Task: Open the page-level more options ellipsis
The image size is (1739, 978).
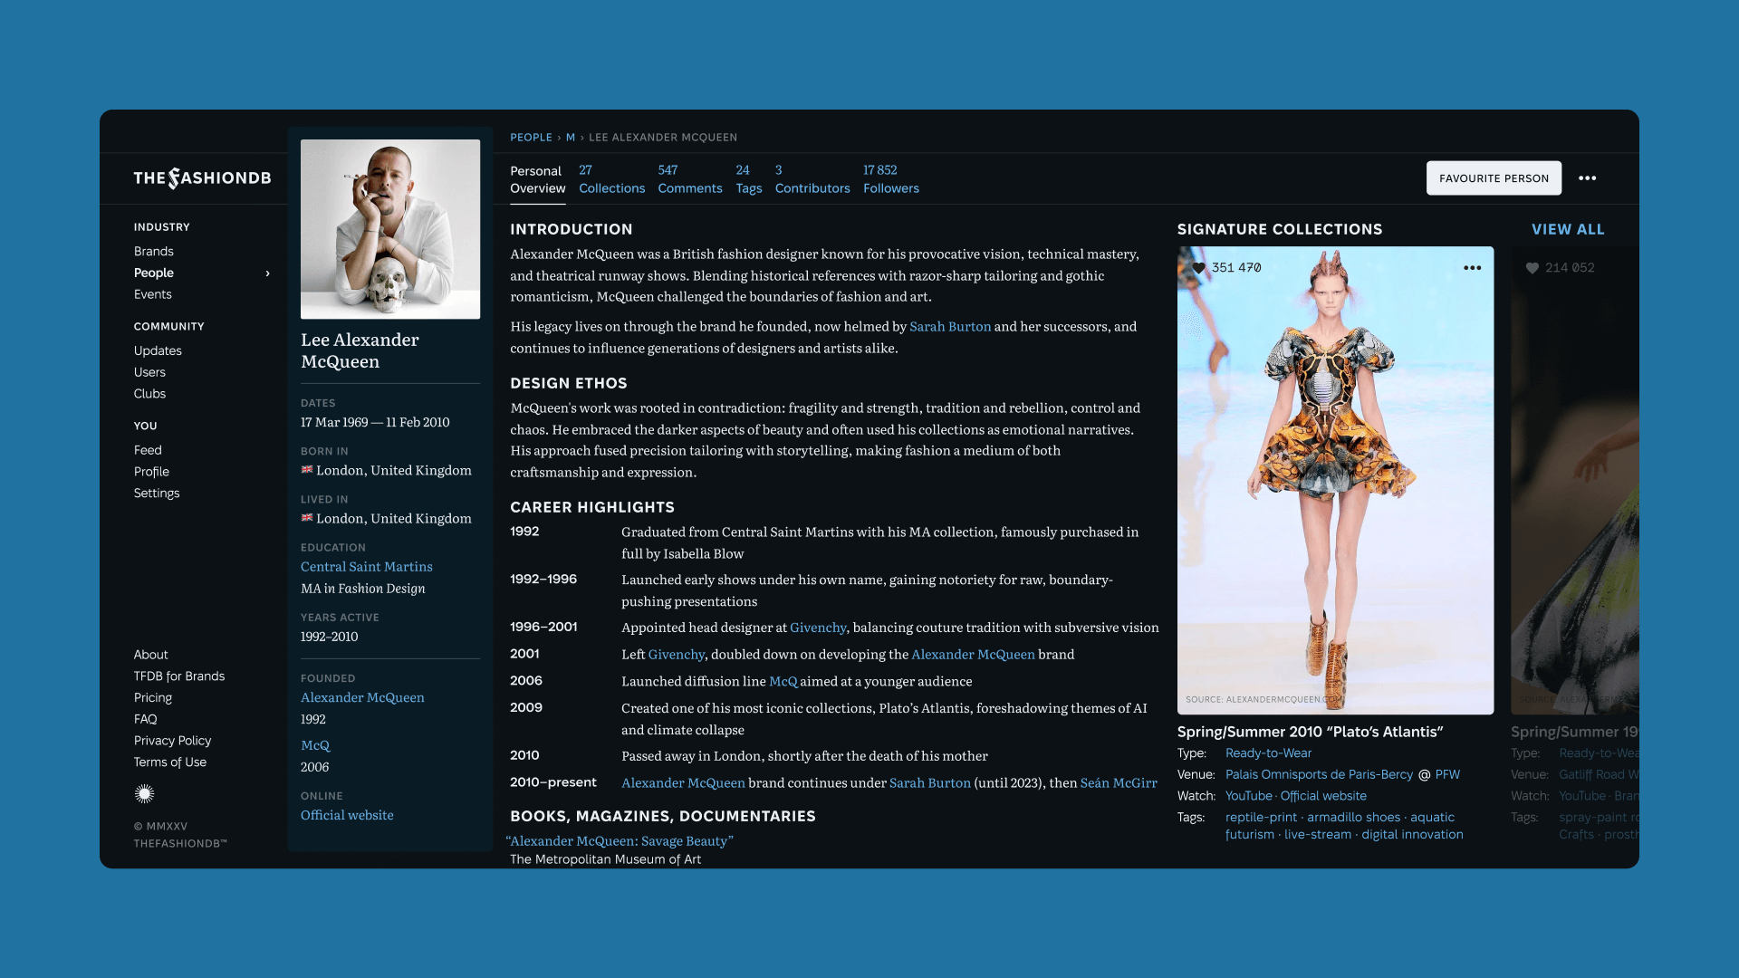Action: (1587, 178)
